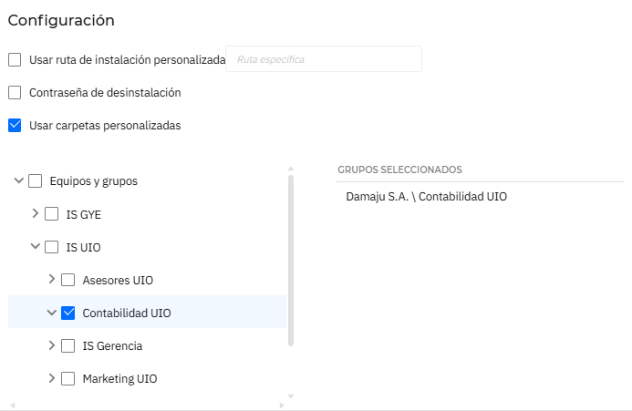
Task: Expand the Asesores UIO group
Action: pyautogui.click(x=52, y=280)
